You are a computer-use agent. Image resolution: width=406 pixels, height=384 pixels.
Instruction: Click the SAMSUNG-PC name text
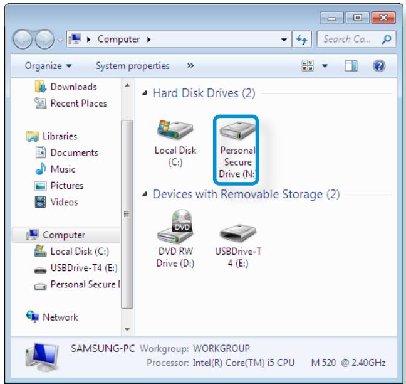103,348
